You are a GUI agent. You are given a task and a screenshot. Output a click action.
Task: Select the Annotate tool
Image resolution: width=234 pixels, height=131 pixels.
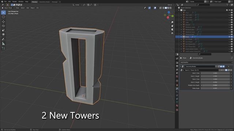(x=3, y=39)
